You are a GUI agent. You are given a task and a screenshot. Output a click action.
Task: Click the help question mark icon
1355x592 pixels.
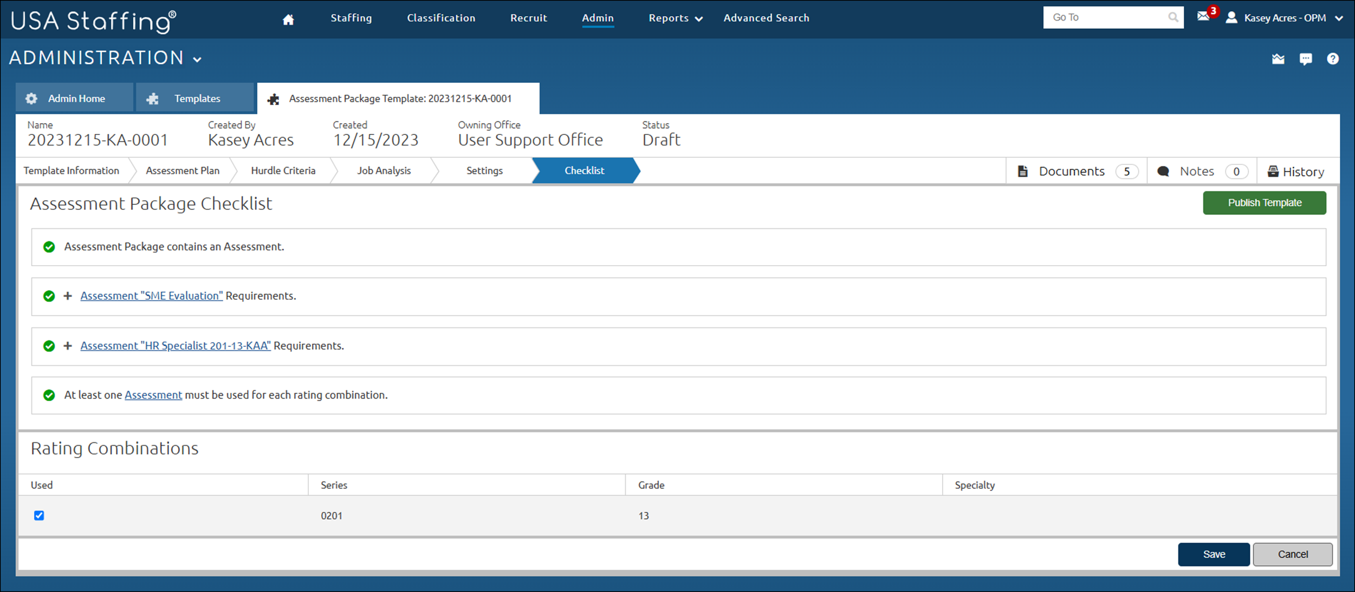pos(1333,59)
